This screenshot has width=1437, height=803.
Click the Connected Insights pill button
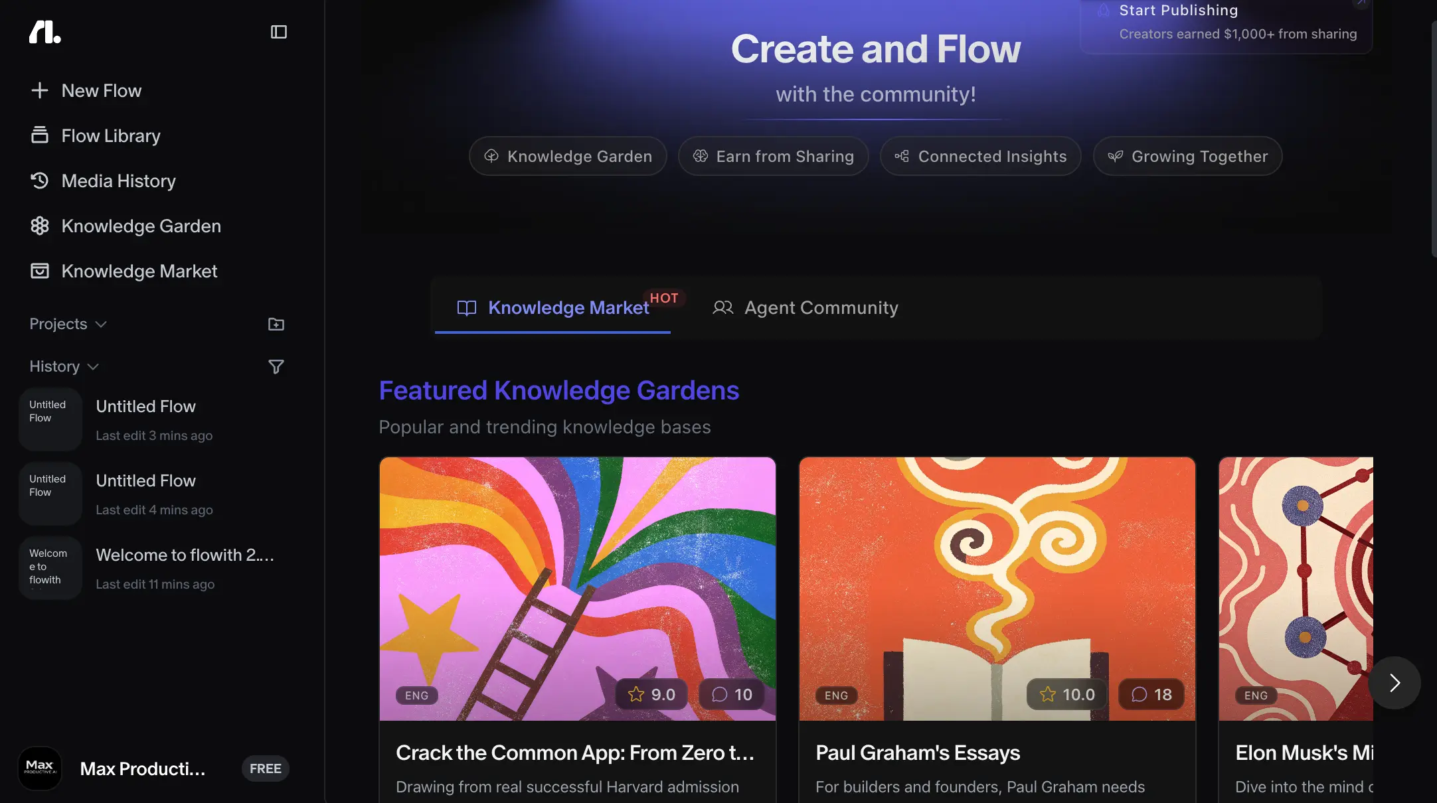[x=981, y=156]
